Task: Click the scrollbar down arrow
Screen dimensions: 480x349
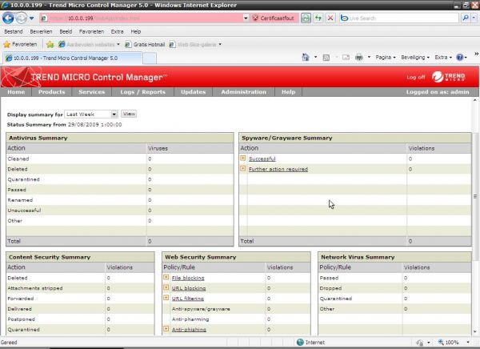Action: point(475,331)
